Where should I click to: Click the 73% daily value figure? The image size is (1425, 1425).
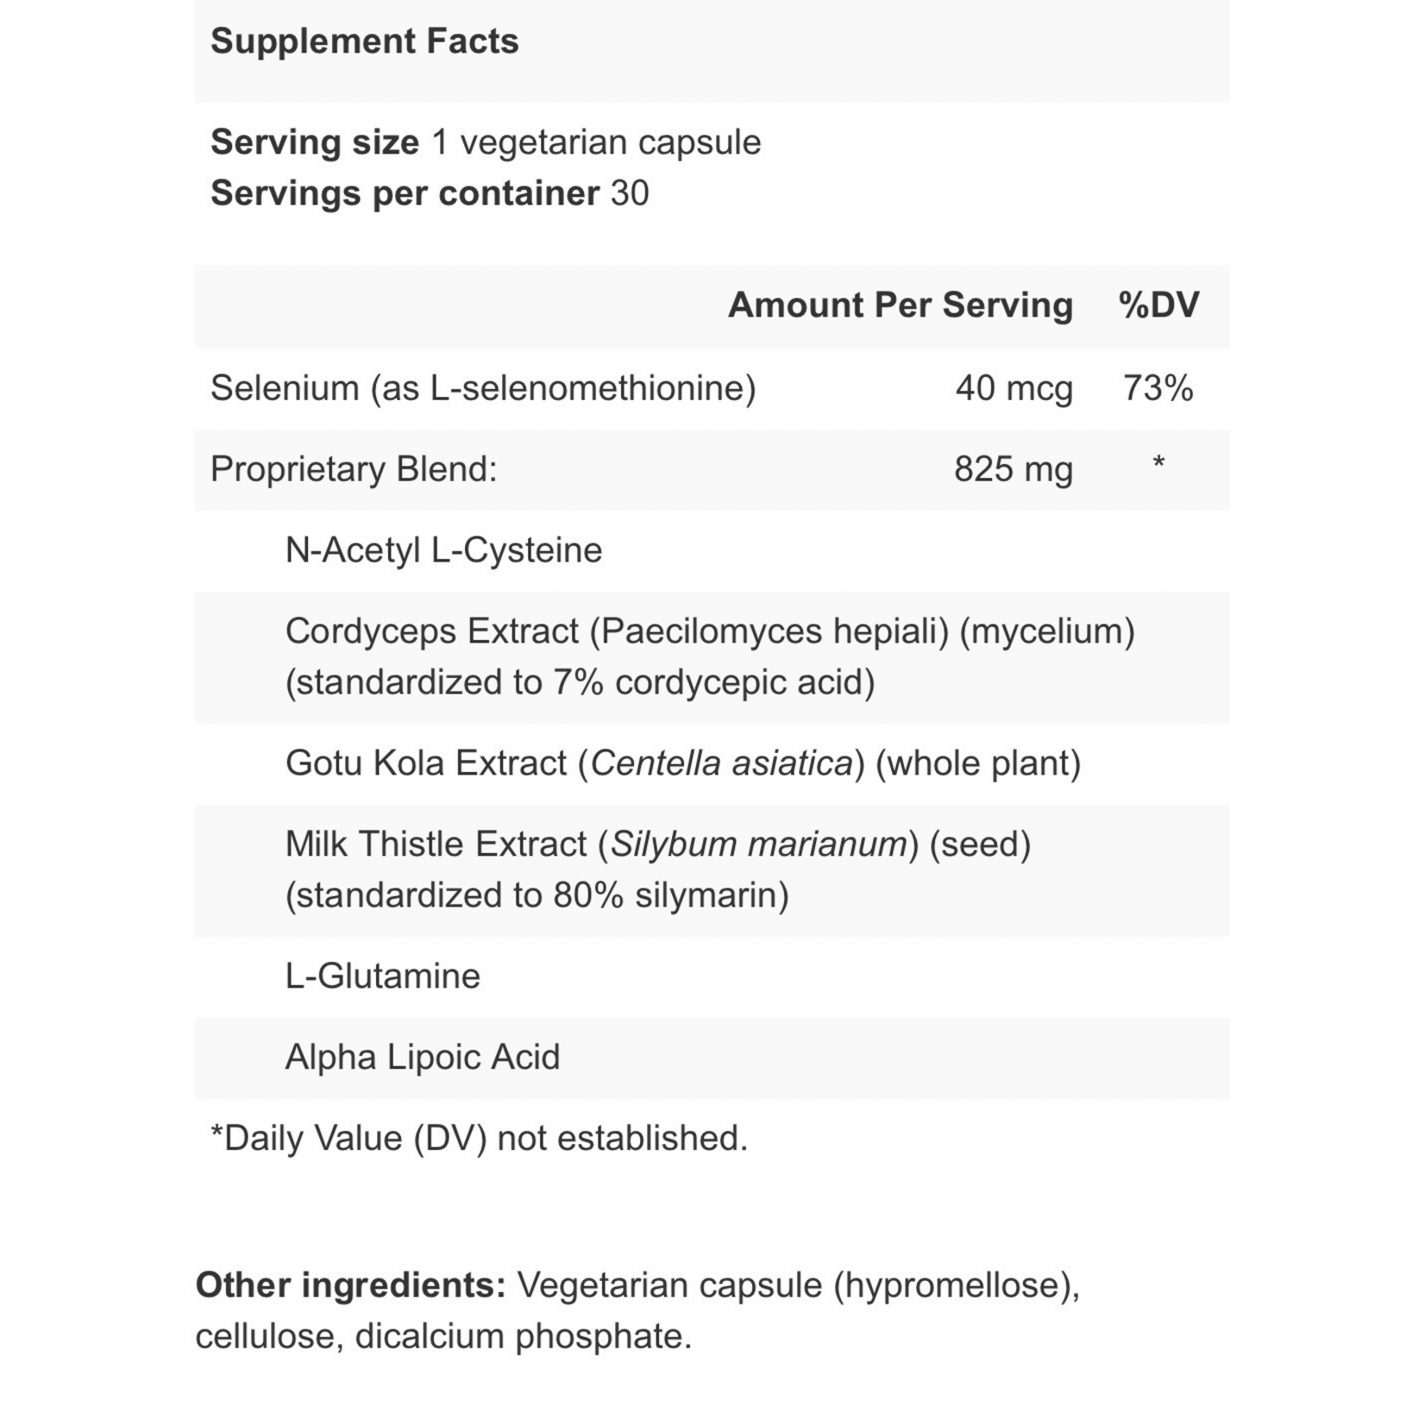tap(1158, 388)
